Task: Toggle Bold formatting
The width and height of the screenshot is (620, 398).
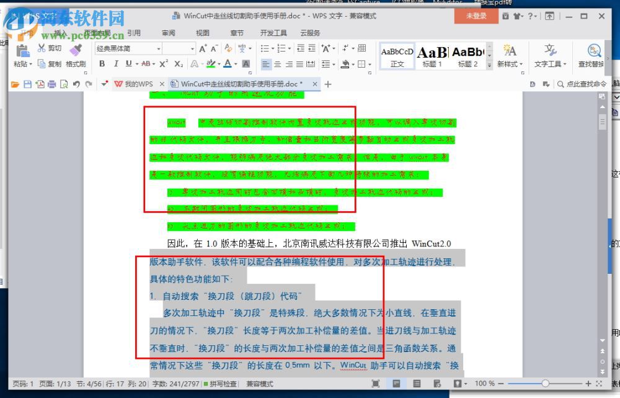Action: [x=101, y=64]
